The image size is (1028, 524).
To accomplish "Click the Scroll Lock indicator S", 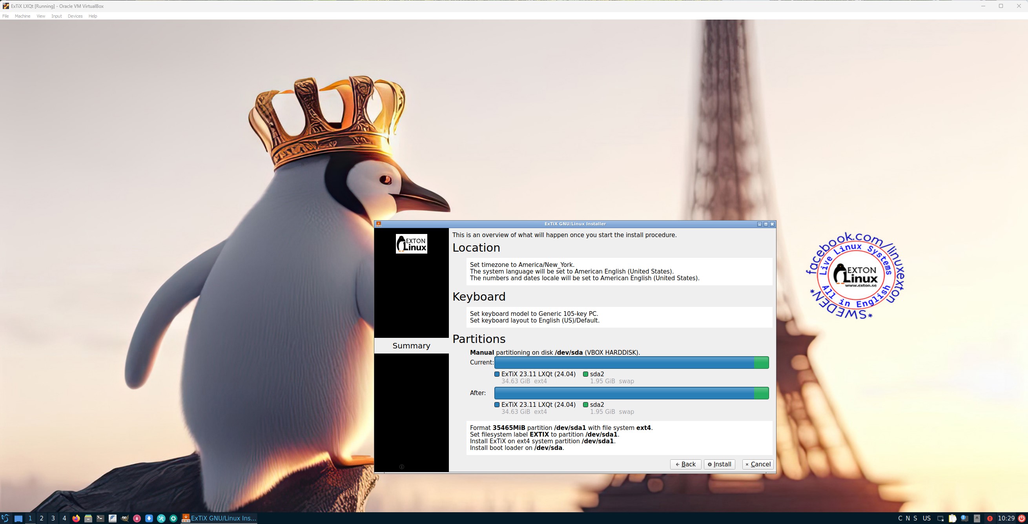I will click(915, 519).
